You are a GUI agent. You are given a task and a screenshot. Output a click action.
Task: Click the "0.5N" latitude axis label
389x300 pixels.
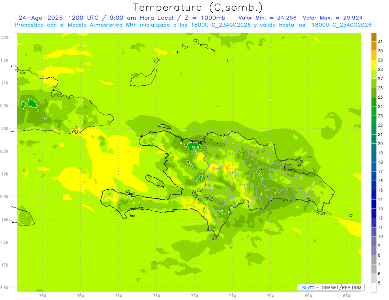click(x=5, y=106)
